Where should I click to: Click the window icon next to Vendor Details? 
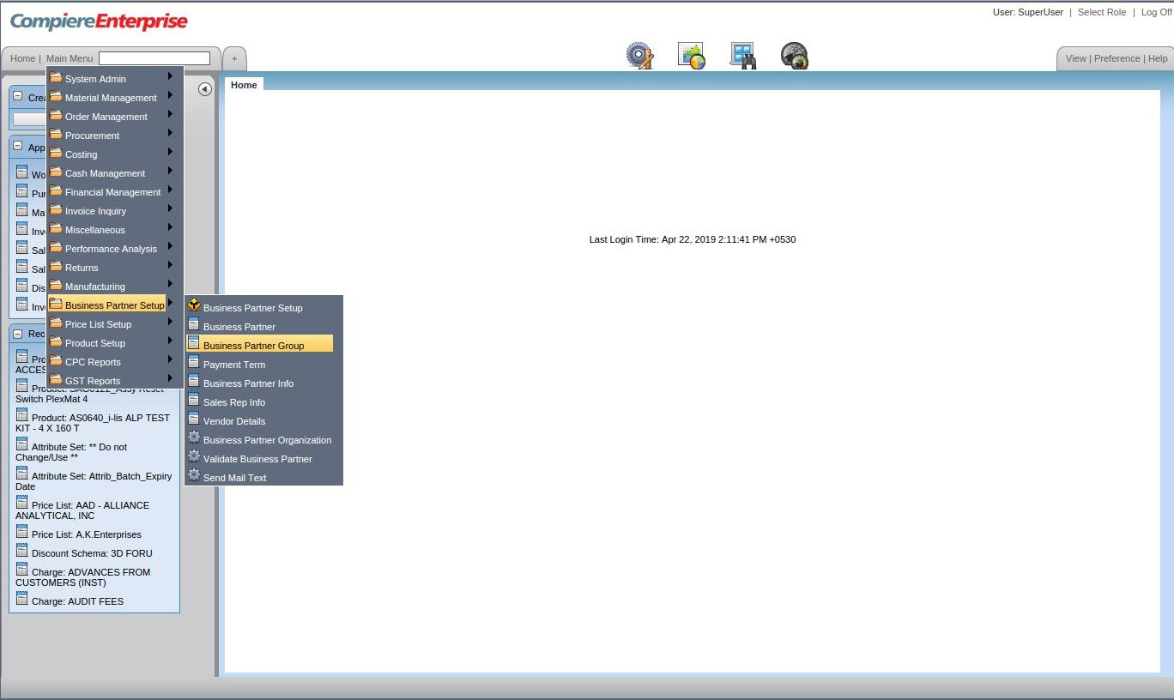pos(194,419)
